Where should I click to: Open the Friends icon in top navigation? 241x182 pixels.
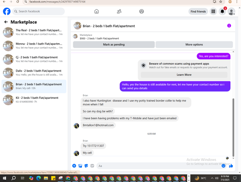[x=119, y=12]
